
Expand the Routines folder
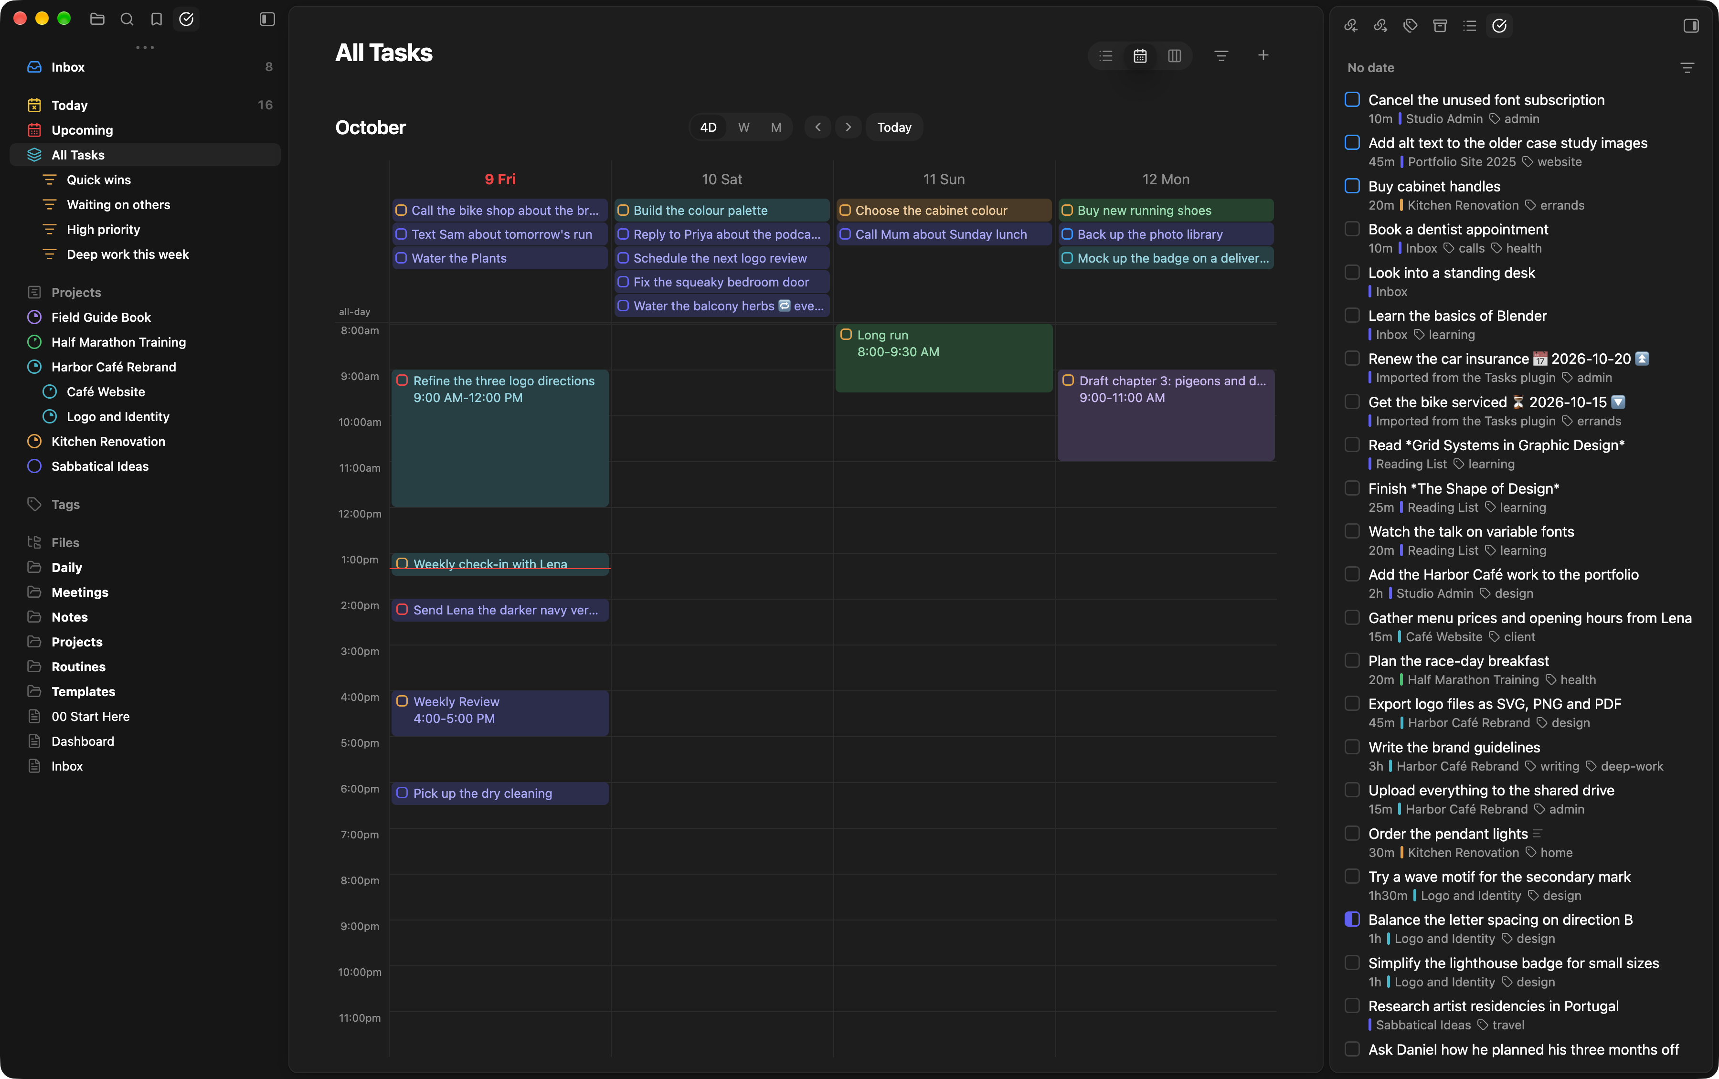[78, 666]
